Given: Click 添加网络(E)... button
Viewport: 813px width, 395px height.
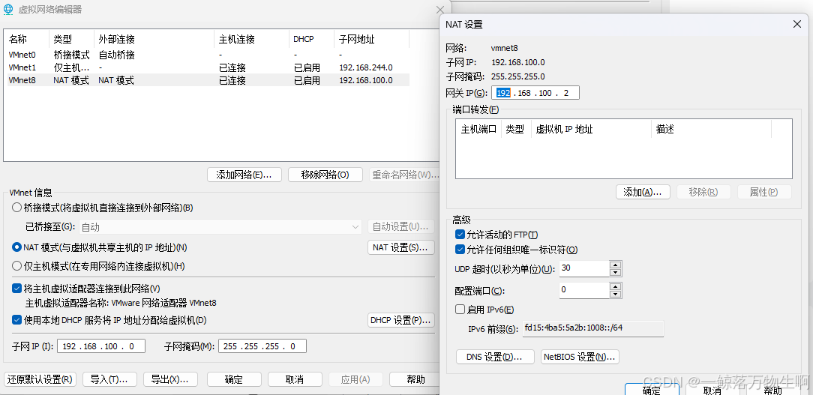Looking at the screenshot, I should pyautogui.click(x=244, y=175).
